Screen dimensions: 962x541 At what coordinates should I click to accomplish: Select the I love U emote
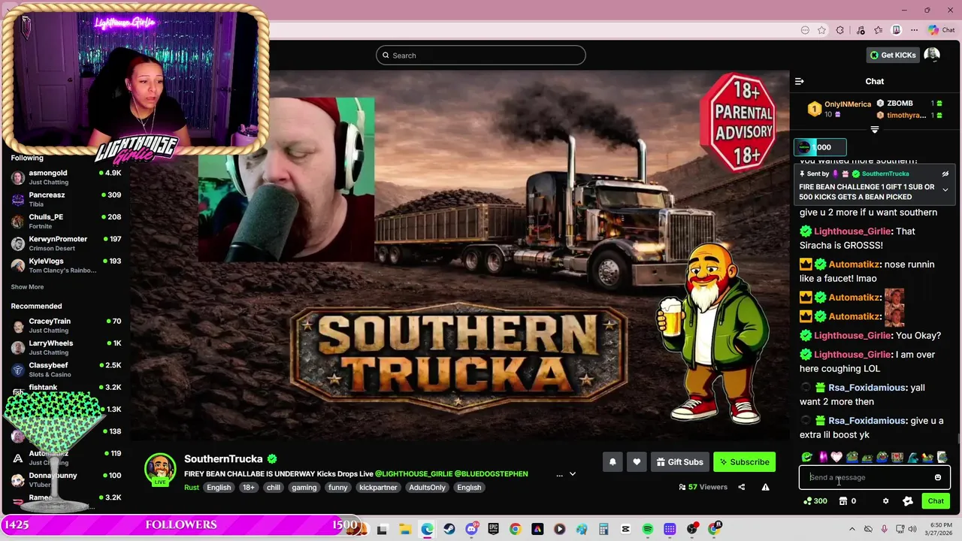(x=897, y=457)
